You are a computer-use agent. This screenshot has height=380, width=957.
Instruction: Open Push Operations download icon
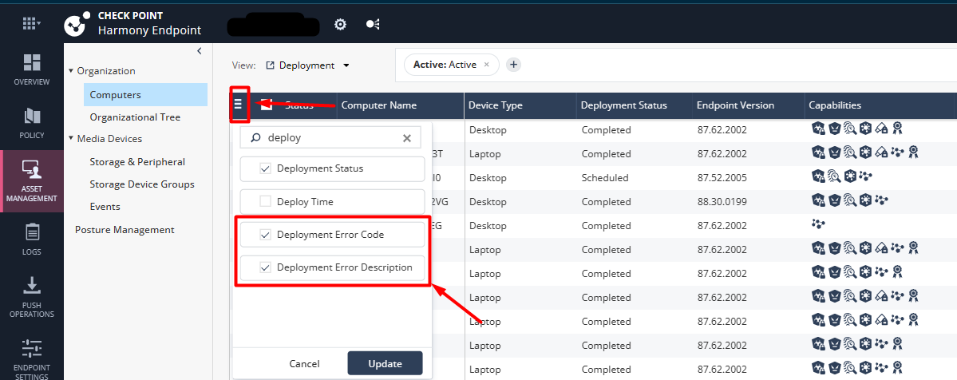coord(32,285)
